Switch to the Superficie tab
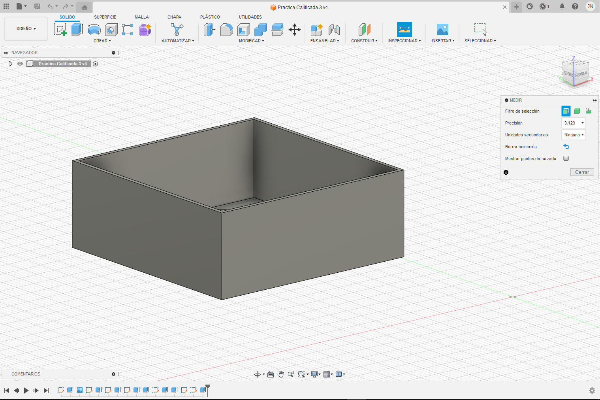 coord(105,17)
